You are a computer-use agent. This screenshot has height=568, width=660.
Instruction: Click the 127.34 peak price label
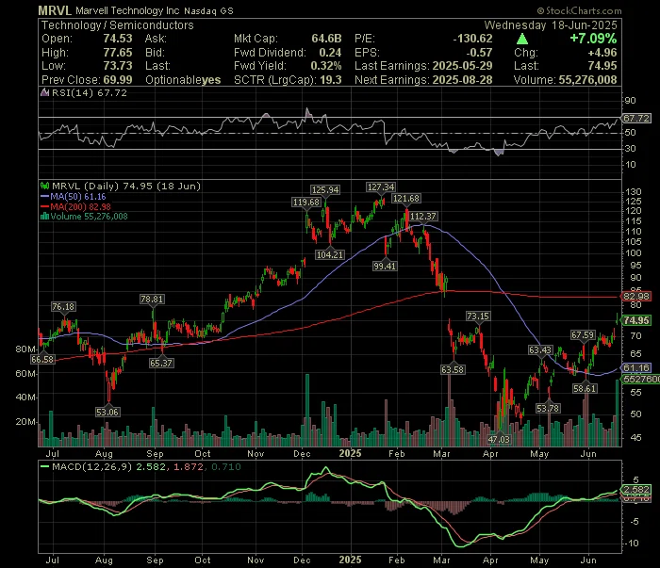pyautogui.click(x=381, y=187)
